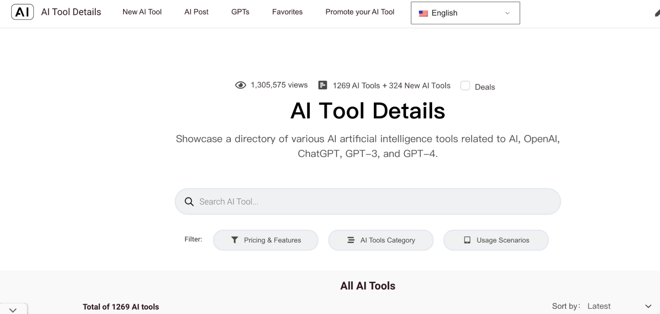
Task: Click the US flag in the language selector
Action: 423,13
